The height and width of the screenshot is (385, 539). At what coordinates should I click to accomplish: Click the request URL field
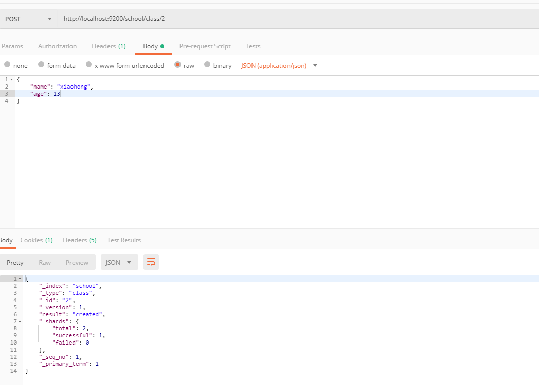(298, 19)
